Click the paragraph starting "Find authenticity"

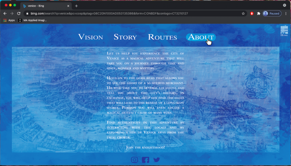tap(145, 130)
